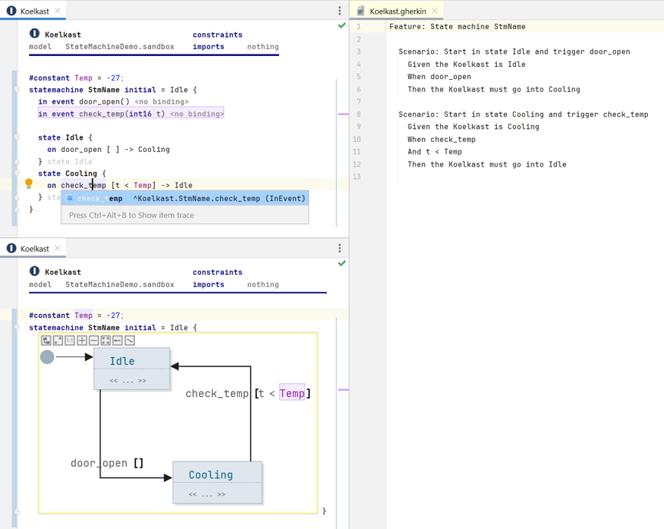Select the top Koelkast editor tab
664x529 pixels.
[35, 11]
